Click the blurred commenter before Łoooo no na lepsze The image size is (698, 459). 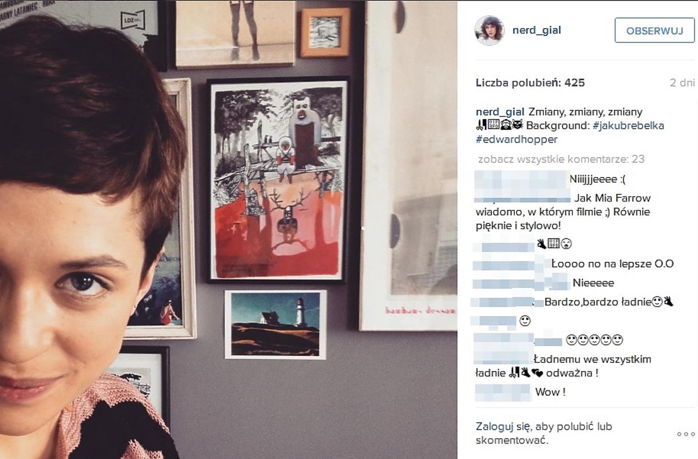[511, 264]
